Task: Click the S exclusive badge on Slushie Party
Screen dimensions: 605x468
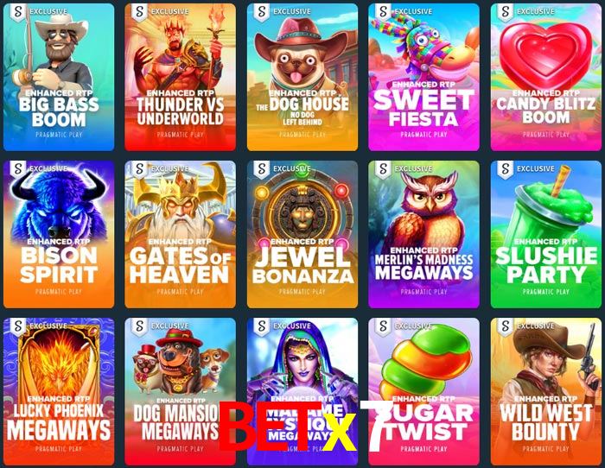Action: pyautogui.click(x=506, y=169)
